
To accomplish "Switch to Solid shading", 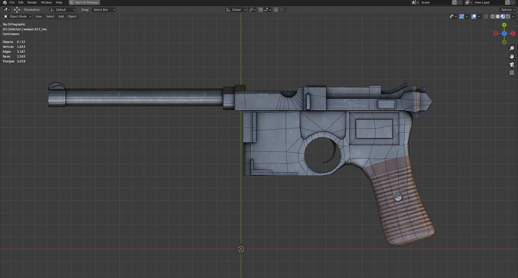I will tap(498, 16).
